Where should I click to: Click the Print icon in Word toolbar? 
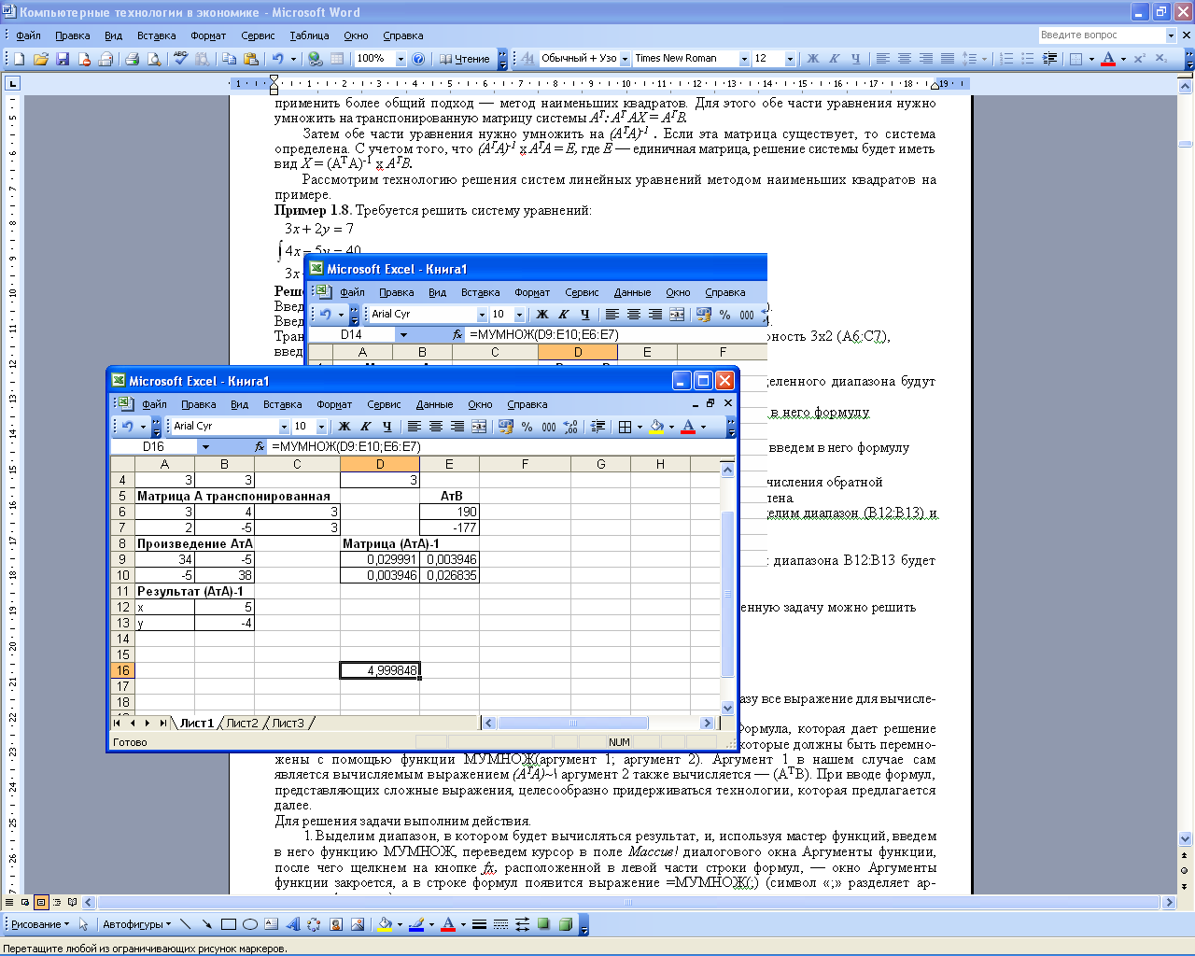[x=133, y=59]
